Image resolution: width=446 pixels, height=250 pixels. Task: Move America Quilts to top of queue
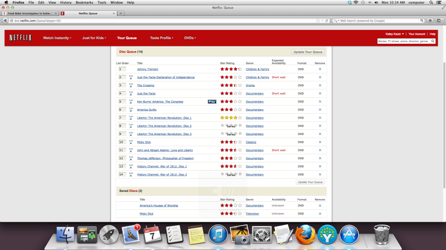point(131,109)
